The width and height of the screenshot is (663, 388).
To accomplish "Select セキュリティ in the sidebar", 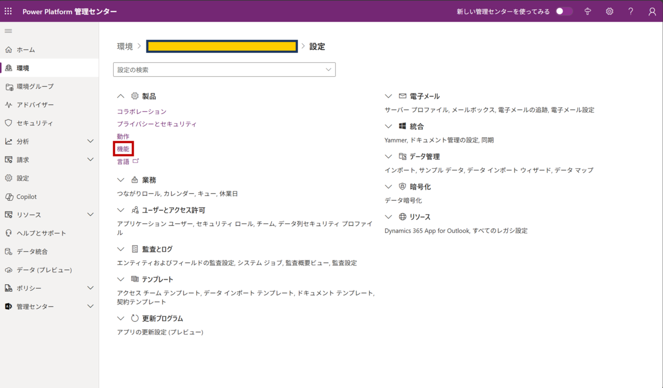I will pos(35,123).
